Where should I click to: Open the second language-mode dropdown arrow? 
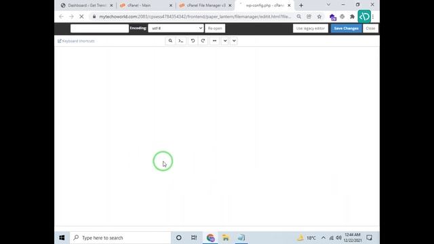[x=234, y=41]
